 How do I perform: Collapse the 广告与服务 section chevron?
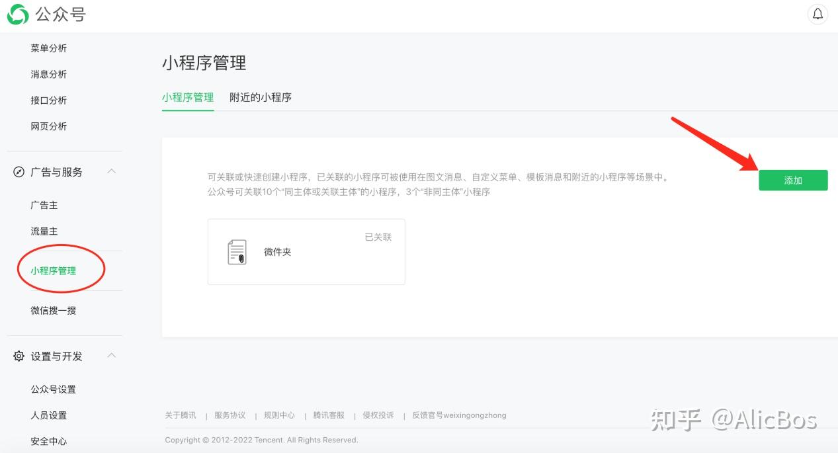(x=112, y=171)
